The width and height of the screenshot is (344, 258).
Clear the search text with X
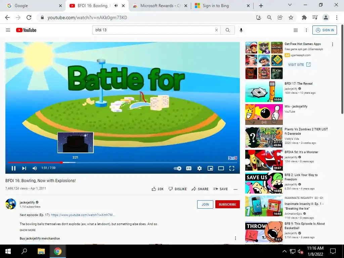(216, 30)
